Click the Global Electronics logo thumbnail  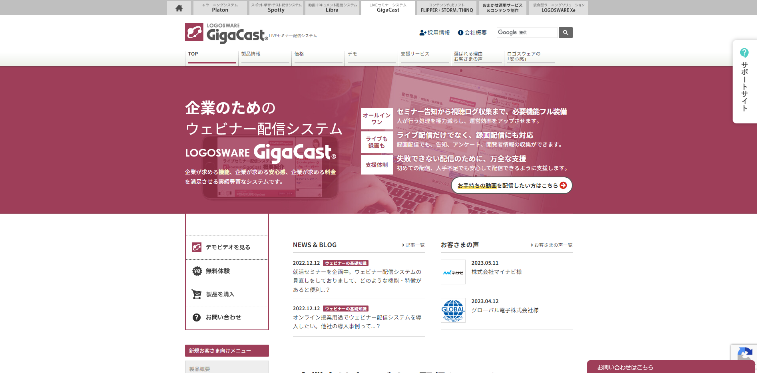453,310
